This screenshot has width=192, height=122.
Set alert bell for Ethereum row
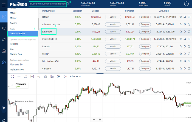click(x=185, y=32)
